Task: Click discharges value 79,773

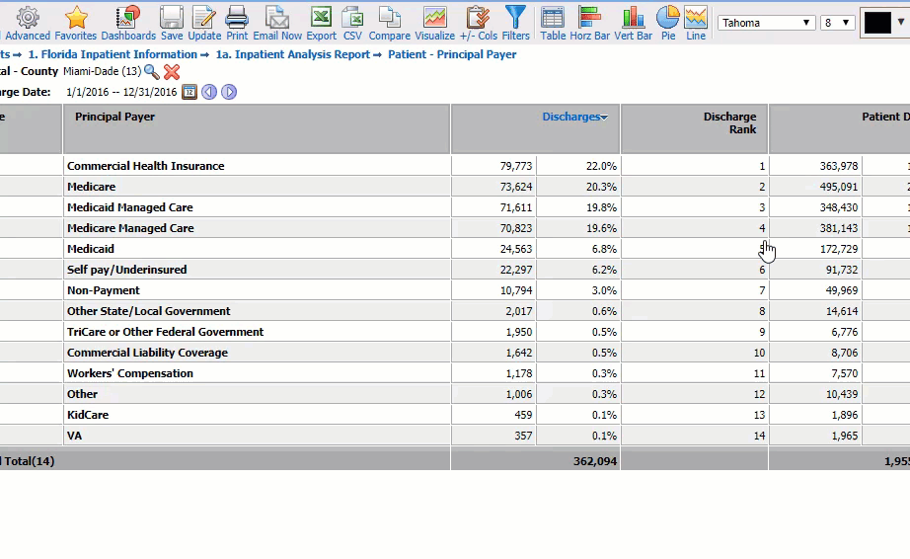Action: [x=516, y=166]
